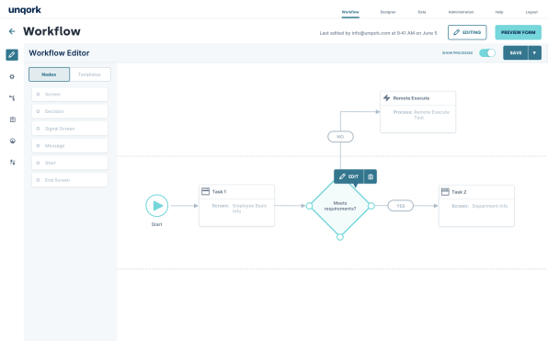Go to the Administration tab
The height and width of the screenshot is (341, 548).
[461, 12]
